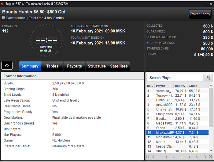Open page 1 of players
The height and width of the screenshot is (162, 214).
click(166, 157)
